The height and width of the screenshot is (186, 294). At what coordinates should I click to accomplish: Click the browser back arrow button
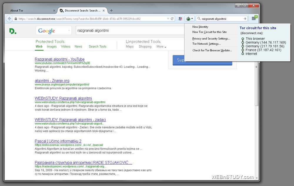(x=9, y=19)
